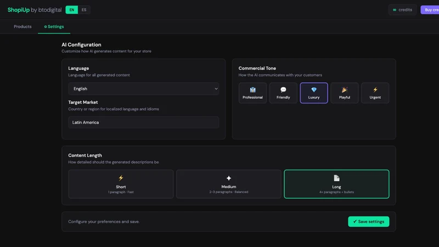This screenshot has height=247, width=439.
Task: Select the Urgent tone option
Action: [375, 93]
